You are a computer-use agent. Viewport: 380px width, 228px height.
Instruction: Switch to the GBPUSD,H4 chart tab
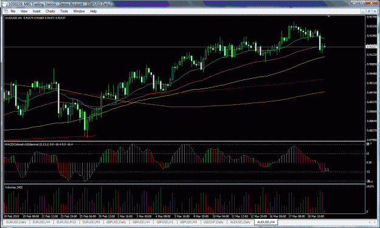141,222
